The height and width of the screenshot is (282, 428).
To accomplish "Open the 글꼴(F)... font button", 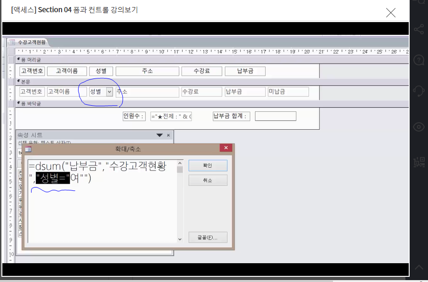I will (x=207, y=237).
